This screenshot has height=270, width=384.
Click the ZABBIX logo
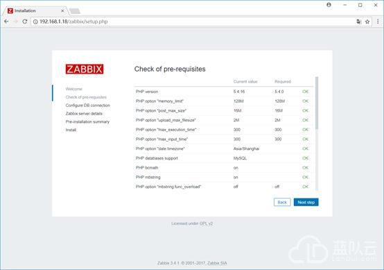85,69
